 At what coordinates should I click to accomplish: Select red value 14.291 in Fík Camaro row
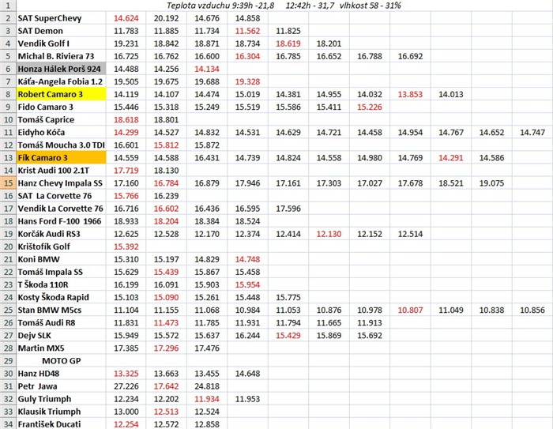451,158
